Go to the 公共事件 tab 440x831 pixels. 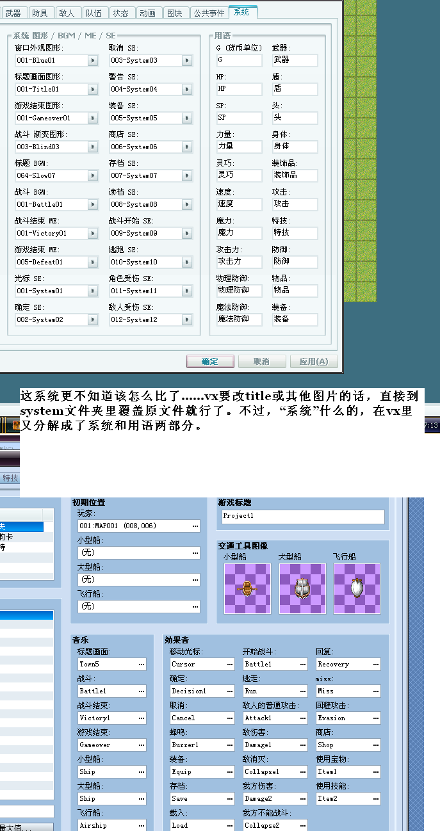[x=208, y=13]
